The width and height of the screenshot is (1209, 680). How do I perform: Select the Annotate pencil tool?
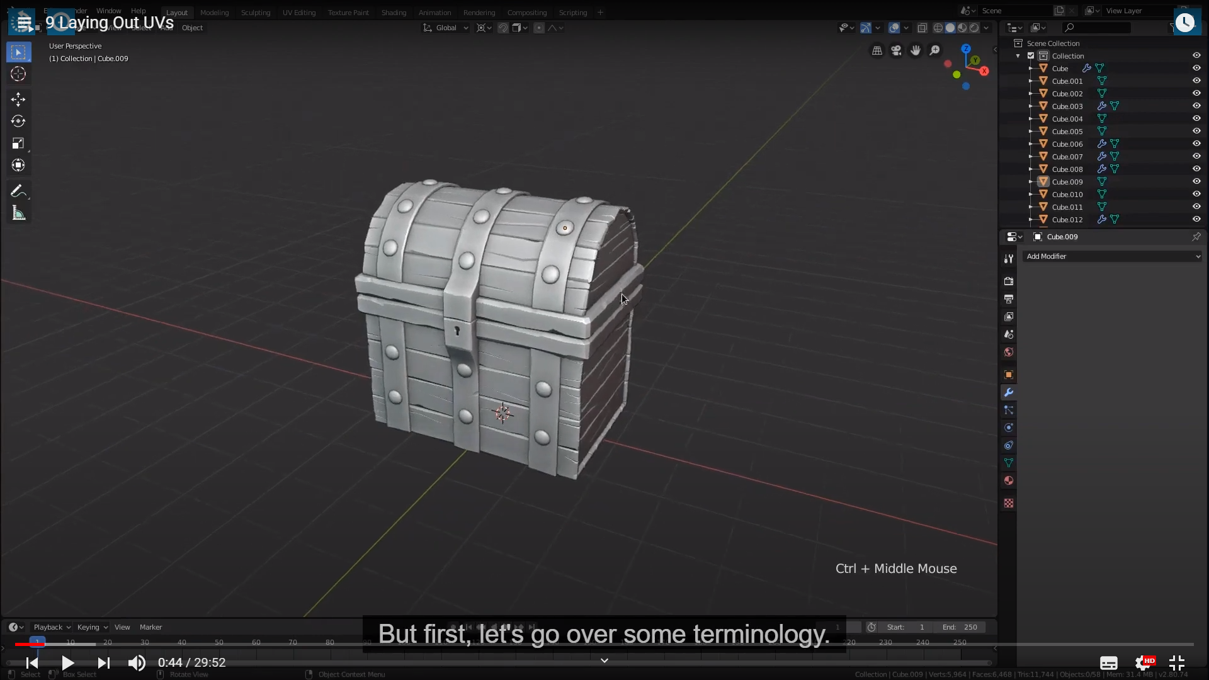coord(18,191)
